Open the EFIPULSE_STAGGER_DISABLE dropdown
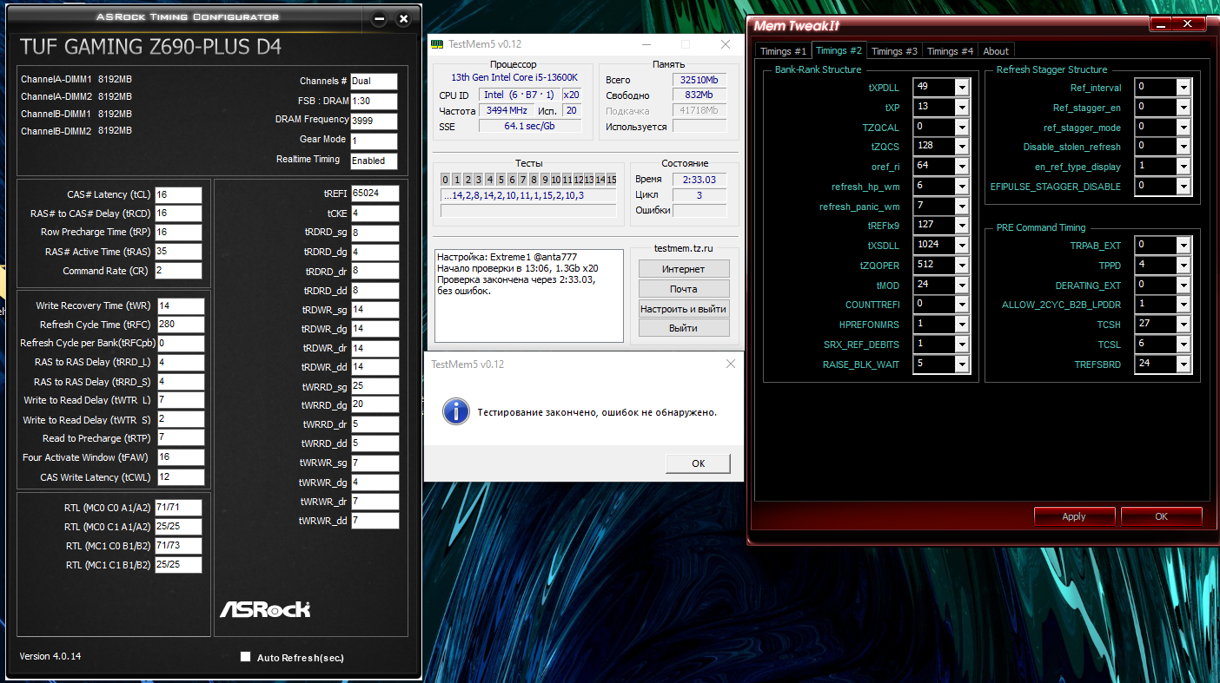Viewport: 1220px width, 683px height. (x=1184, y=186)
